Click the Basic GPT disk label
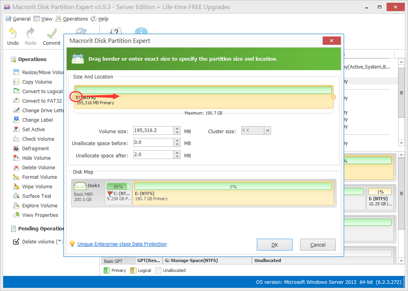 point(113,261)
